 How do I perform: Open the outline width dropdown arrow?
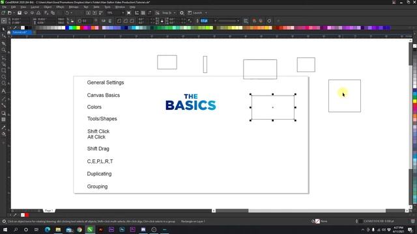[x=216, y=21]
